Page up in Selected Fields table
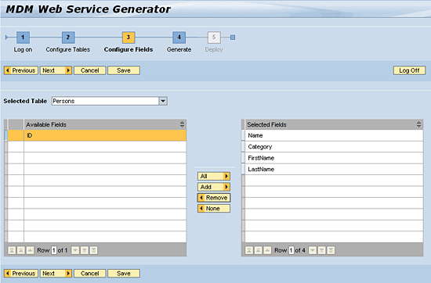431x283 pixels. tap(258, 250)
